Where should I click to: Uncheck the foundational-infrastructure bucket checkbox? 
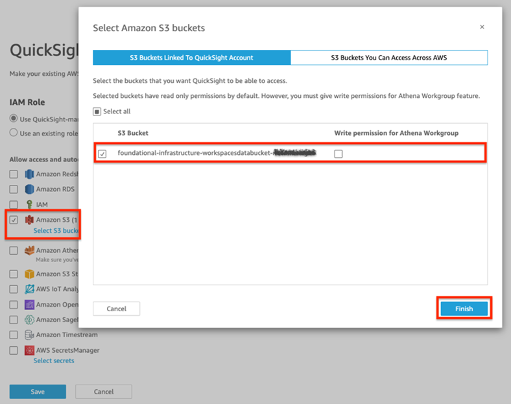point(102,154)
